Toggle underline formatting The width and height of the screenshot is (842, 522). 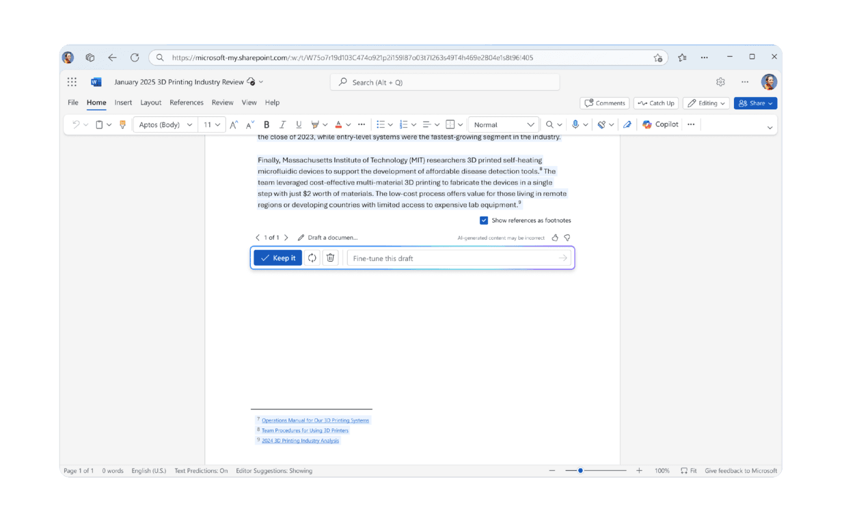click(299, 124)
